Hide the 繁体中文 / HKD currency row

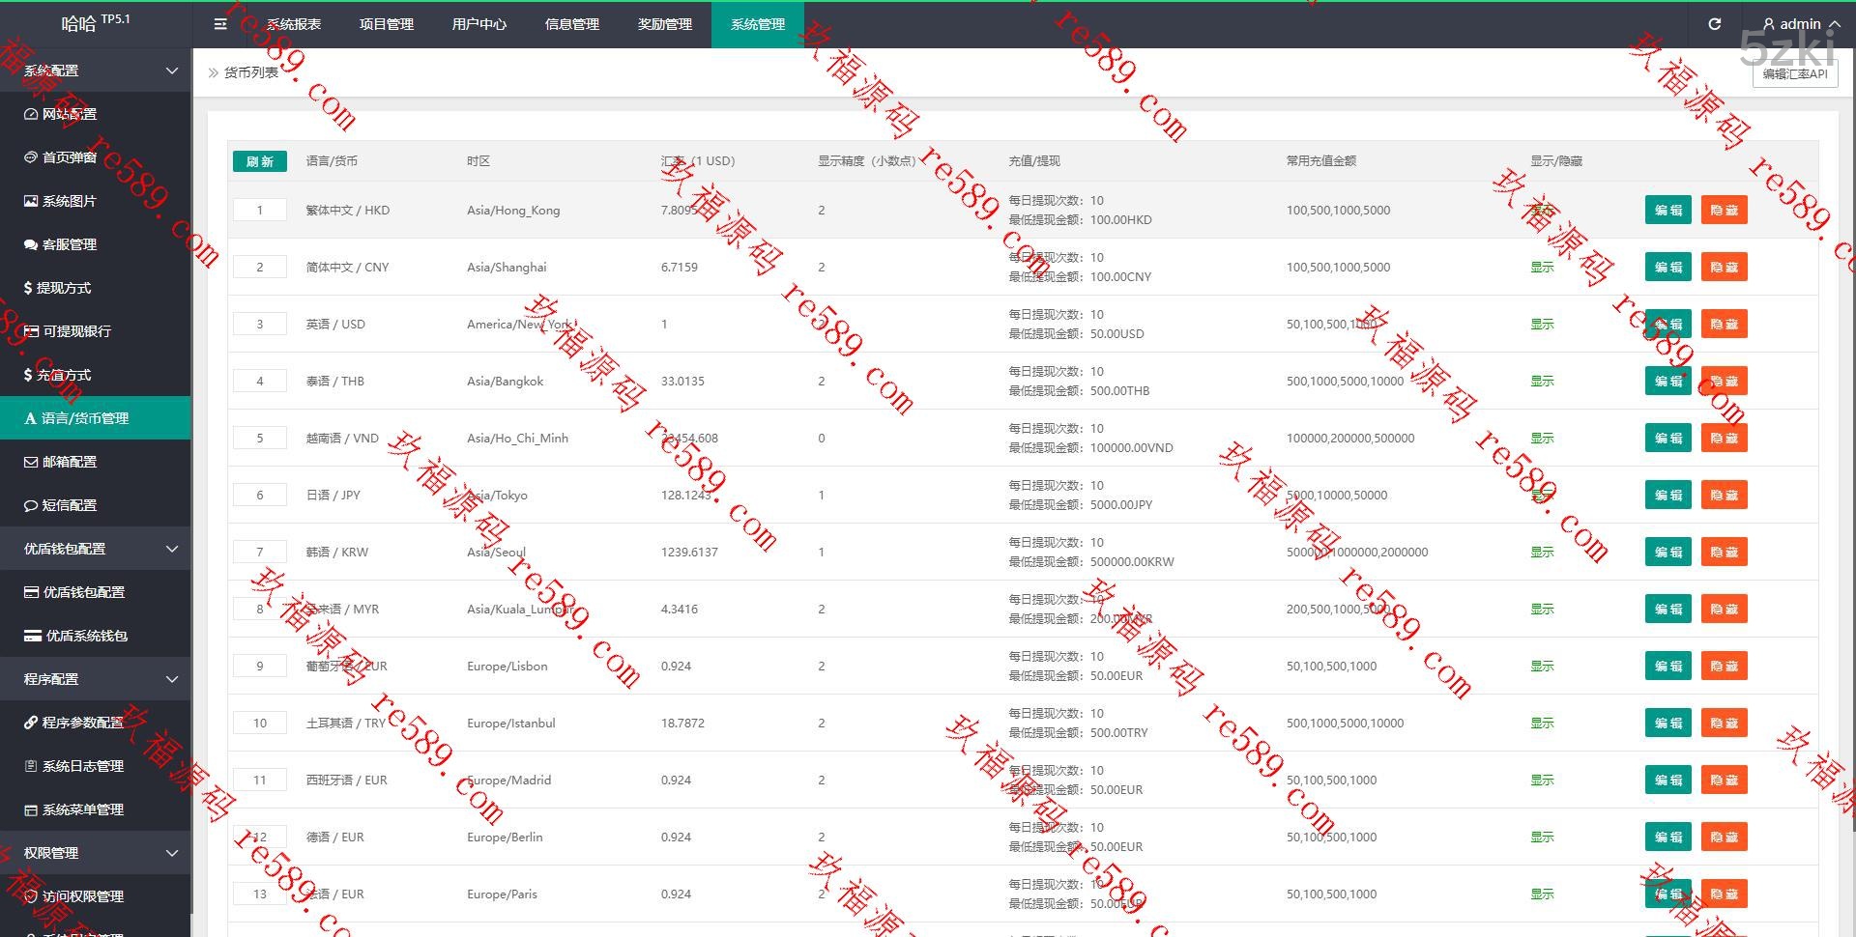click(1724, 210)
